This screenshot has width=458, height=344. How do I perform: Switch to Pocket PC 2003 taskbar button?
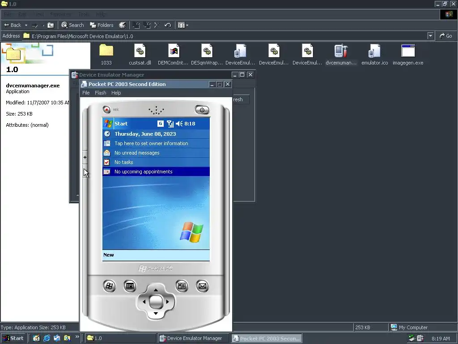point(267,339)
